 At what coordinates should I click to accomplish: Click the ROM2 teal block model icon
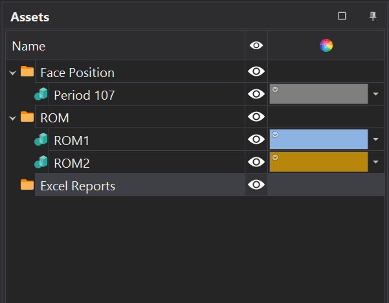pos(41,163)
